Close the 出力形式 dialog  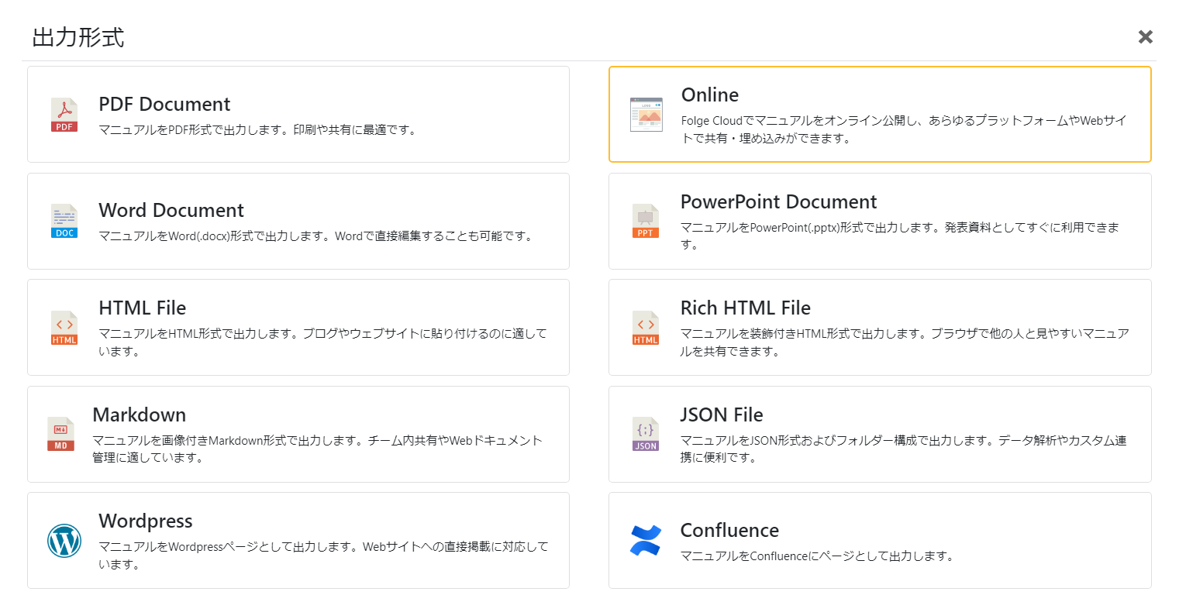click(1145, 36)
